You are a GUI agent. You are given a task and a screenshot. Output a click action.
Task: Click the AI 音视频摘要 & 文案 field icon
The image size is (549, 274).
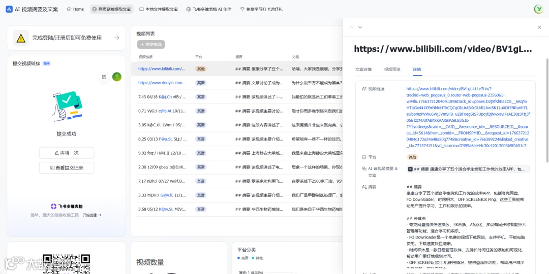click(x=364, y=168)
